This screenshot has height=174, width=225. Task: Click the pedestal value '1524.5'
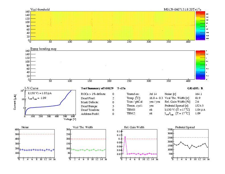point(199,106)
